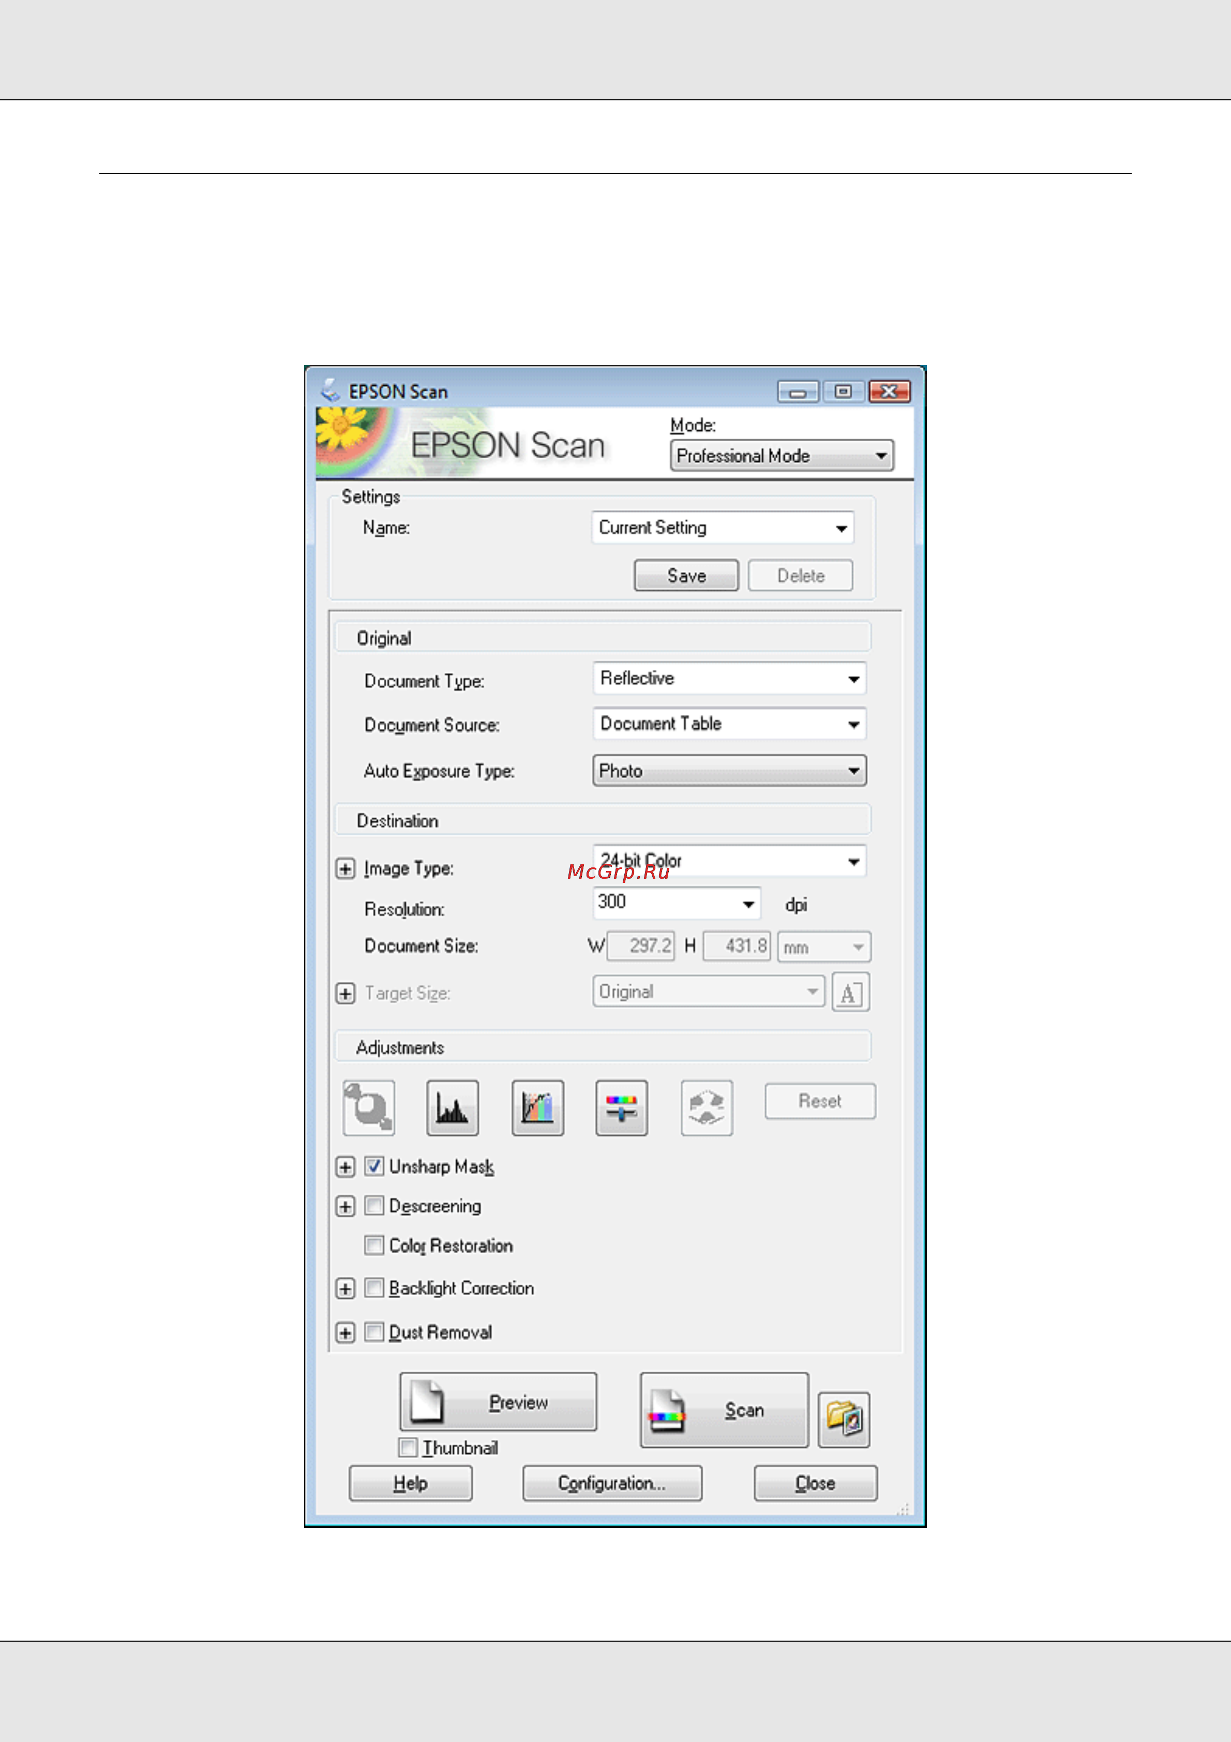Open the Resolution dropdown
Image resolution: width=1231 pixels, height=1742 pixels.
click(677, 903)
